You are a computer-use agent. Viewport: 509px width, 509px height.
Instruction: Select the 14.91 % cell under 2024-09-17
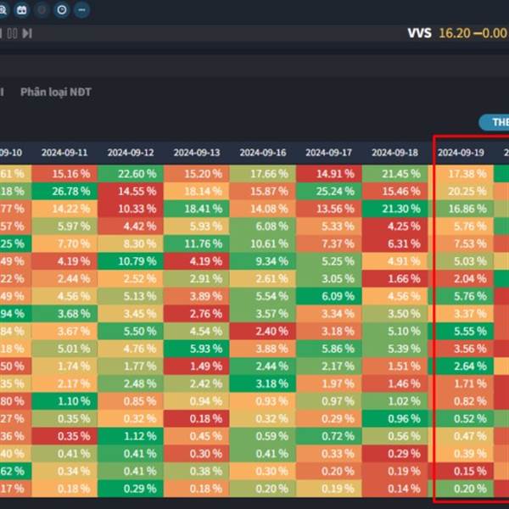tap(328, 174)
